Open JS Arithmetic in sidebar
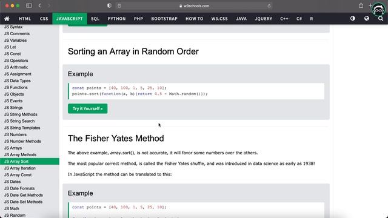The height and width of the screenshot is (218, 388). tap(16, 67)
